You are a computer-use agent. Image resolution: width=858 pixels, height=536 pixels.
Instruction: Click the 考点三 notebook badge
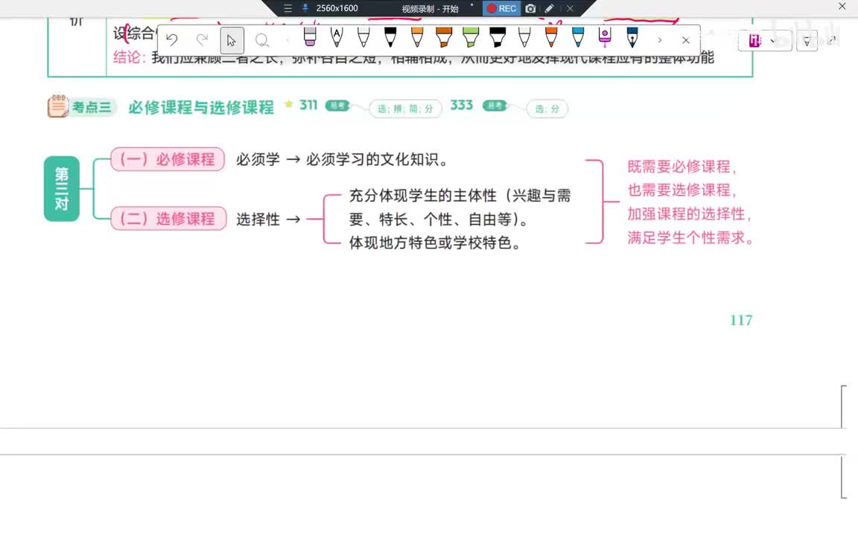(x=80, y=106)
